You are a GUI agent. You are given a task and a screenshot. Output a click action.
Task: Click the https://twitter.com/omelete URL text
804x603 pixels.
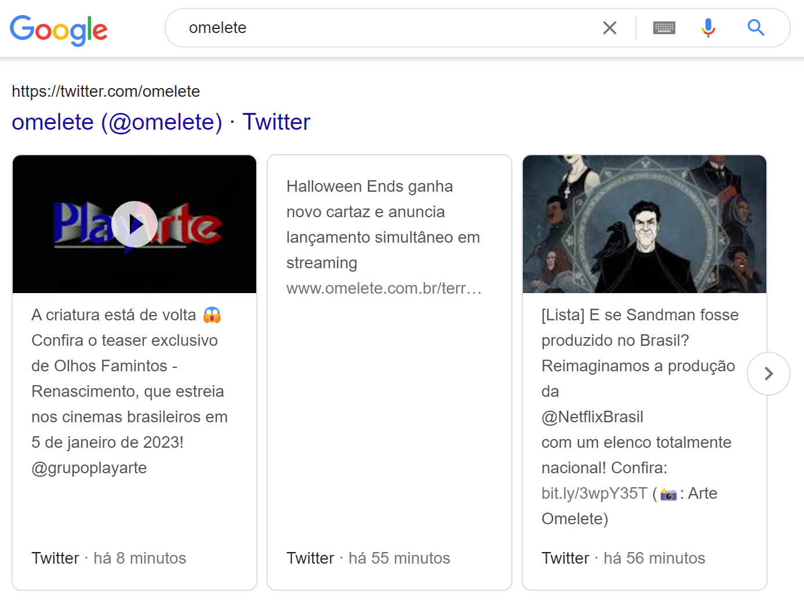click(105, 92)
